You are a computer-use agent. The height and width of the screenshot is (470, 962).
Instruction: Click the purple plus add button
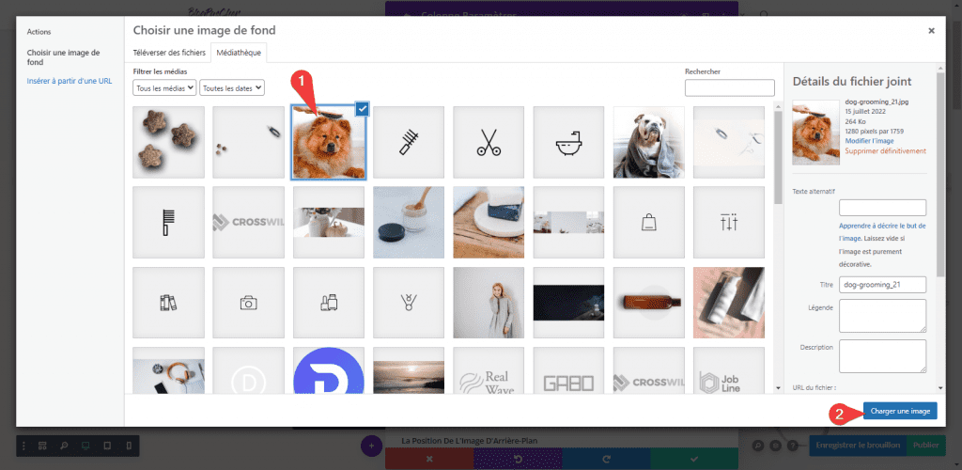pyautogui.click(x=370, y=446)
